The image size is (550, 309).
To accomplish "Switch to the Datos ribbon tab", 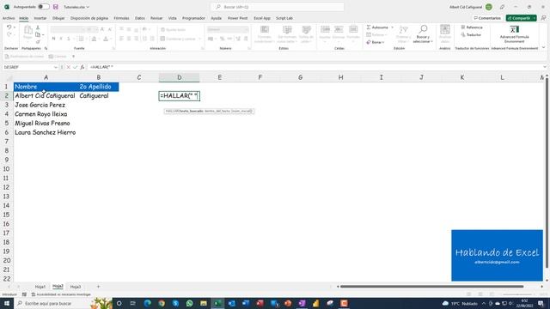I will coord(139,18).
